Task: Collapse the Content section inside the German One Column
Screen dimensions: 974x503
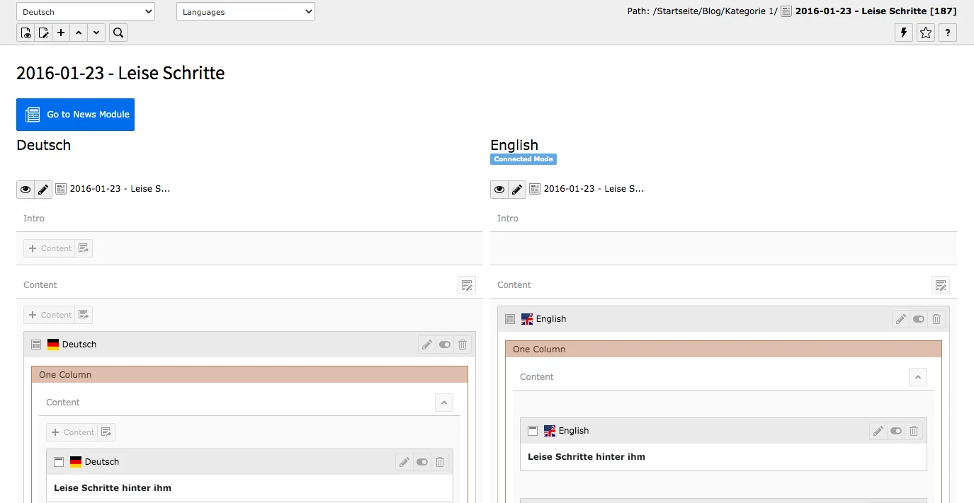Action: click(x=444, y=402)
